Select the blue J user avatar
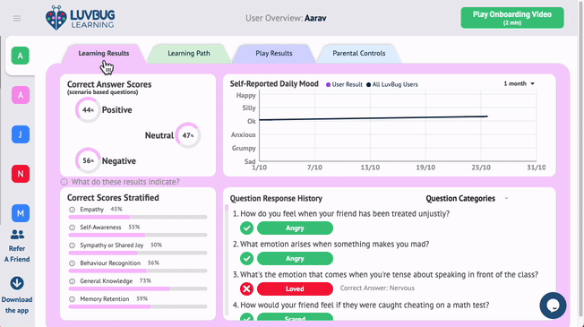Image resolution: width=584 pixels, height=327 pixels. click(20, 134)
